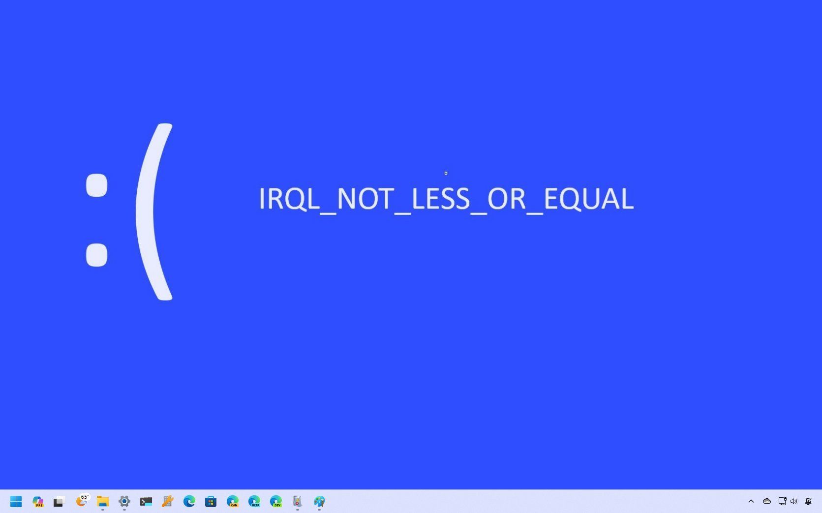The height and width of the screenshot is (513, 822).
Task: Open the weather widget showing 65°
Action: coord(83,501)
